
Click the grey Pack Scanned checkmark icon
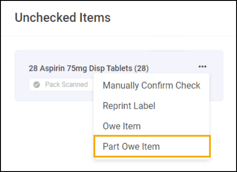tap(37, 85)
